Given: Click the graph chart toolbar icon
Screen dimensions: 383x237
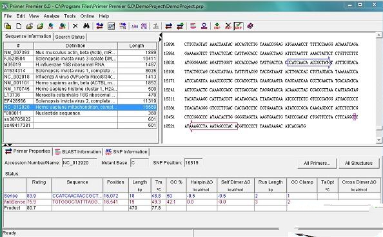Looking at the screenshot, I should pyautogui.click(x=111, y=26).
